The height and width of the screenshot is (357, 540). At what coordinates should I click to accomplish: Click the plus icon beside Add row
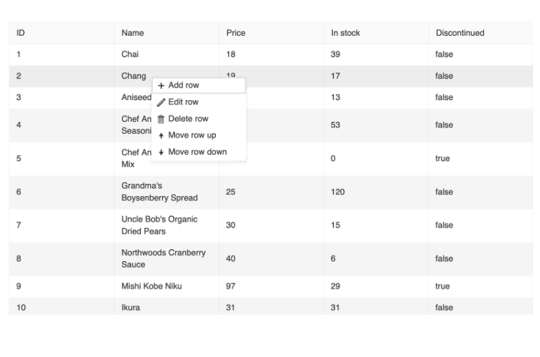[161, 85]
